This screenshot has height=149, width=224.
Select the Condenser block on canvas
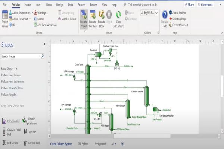coord(98,54)
